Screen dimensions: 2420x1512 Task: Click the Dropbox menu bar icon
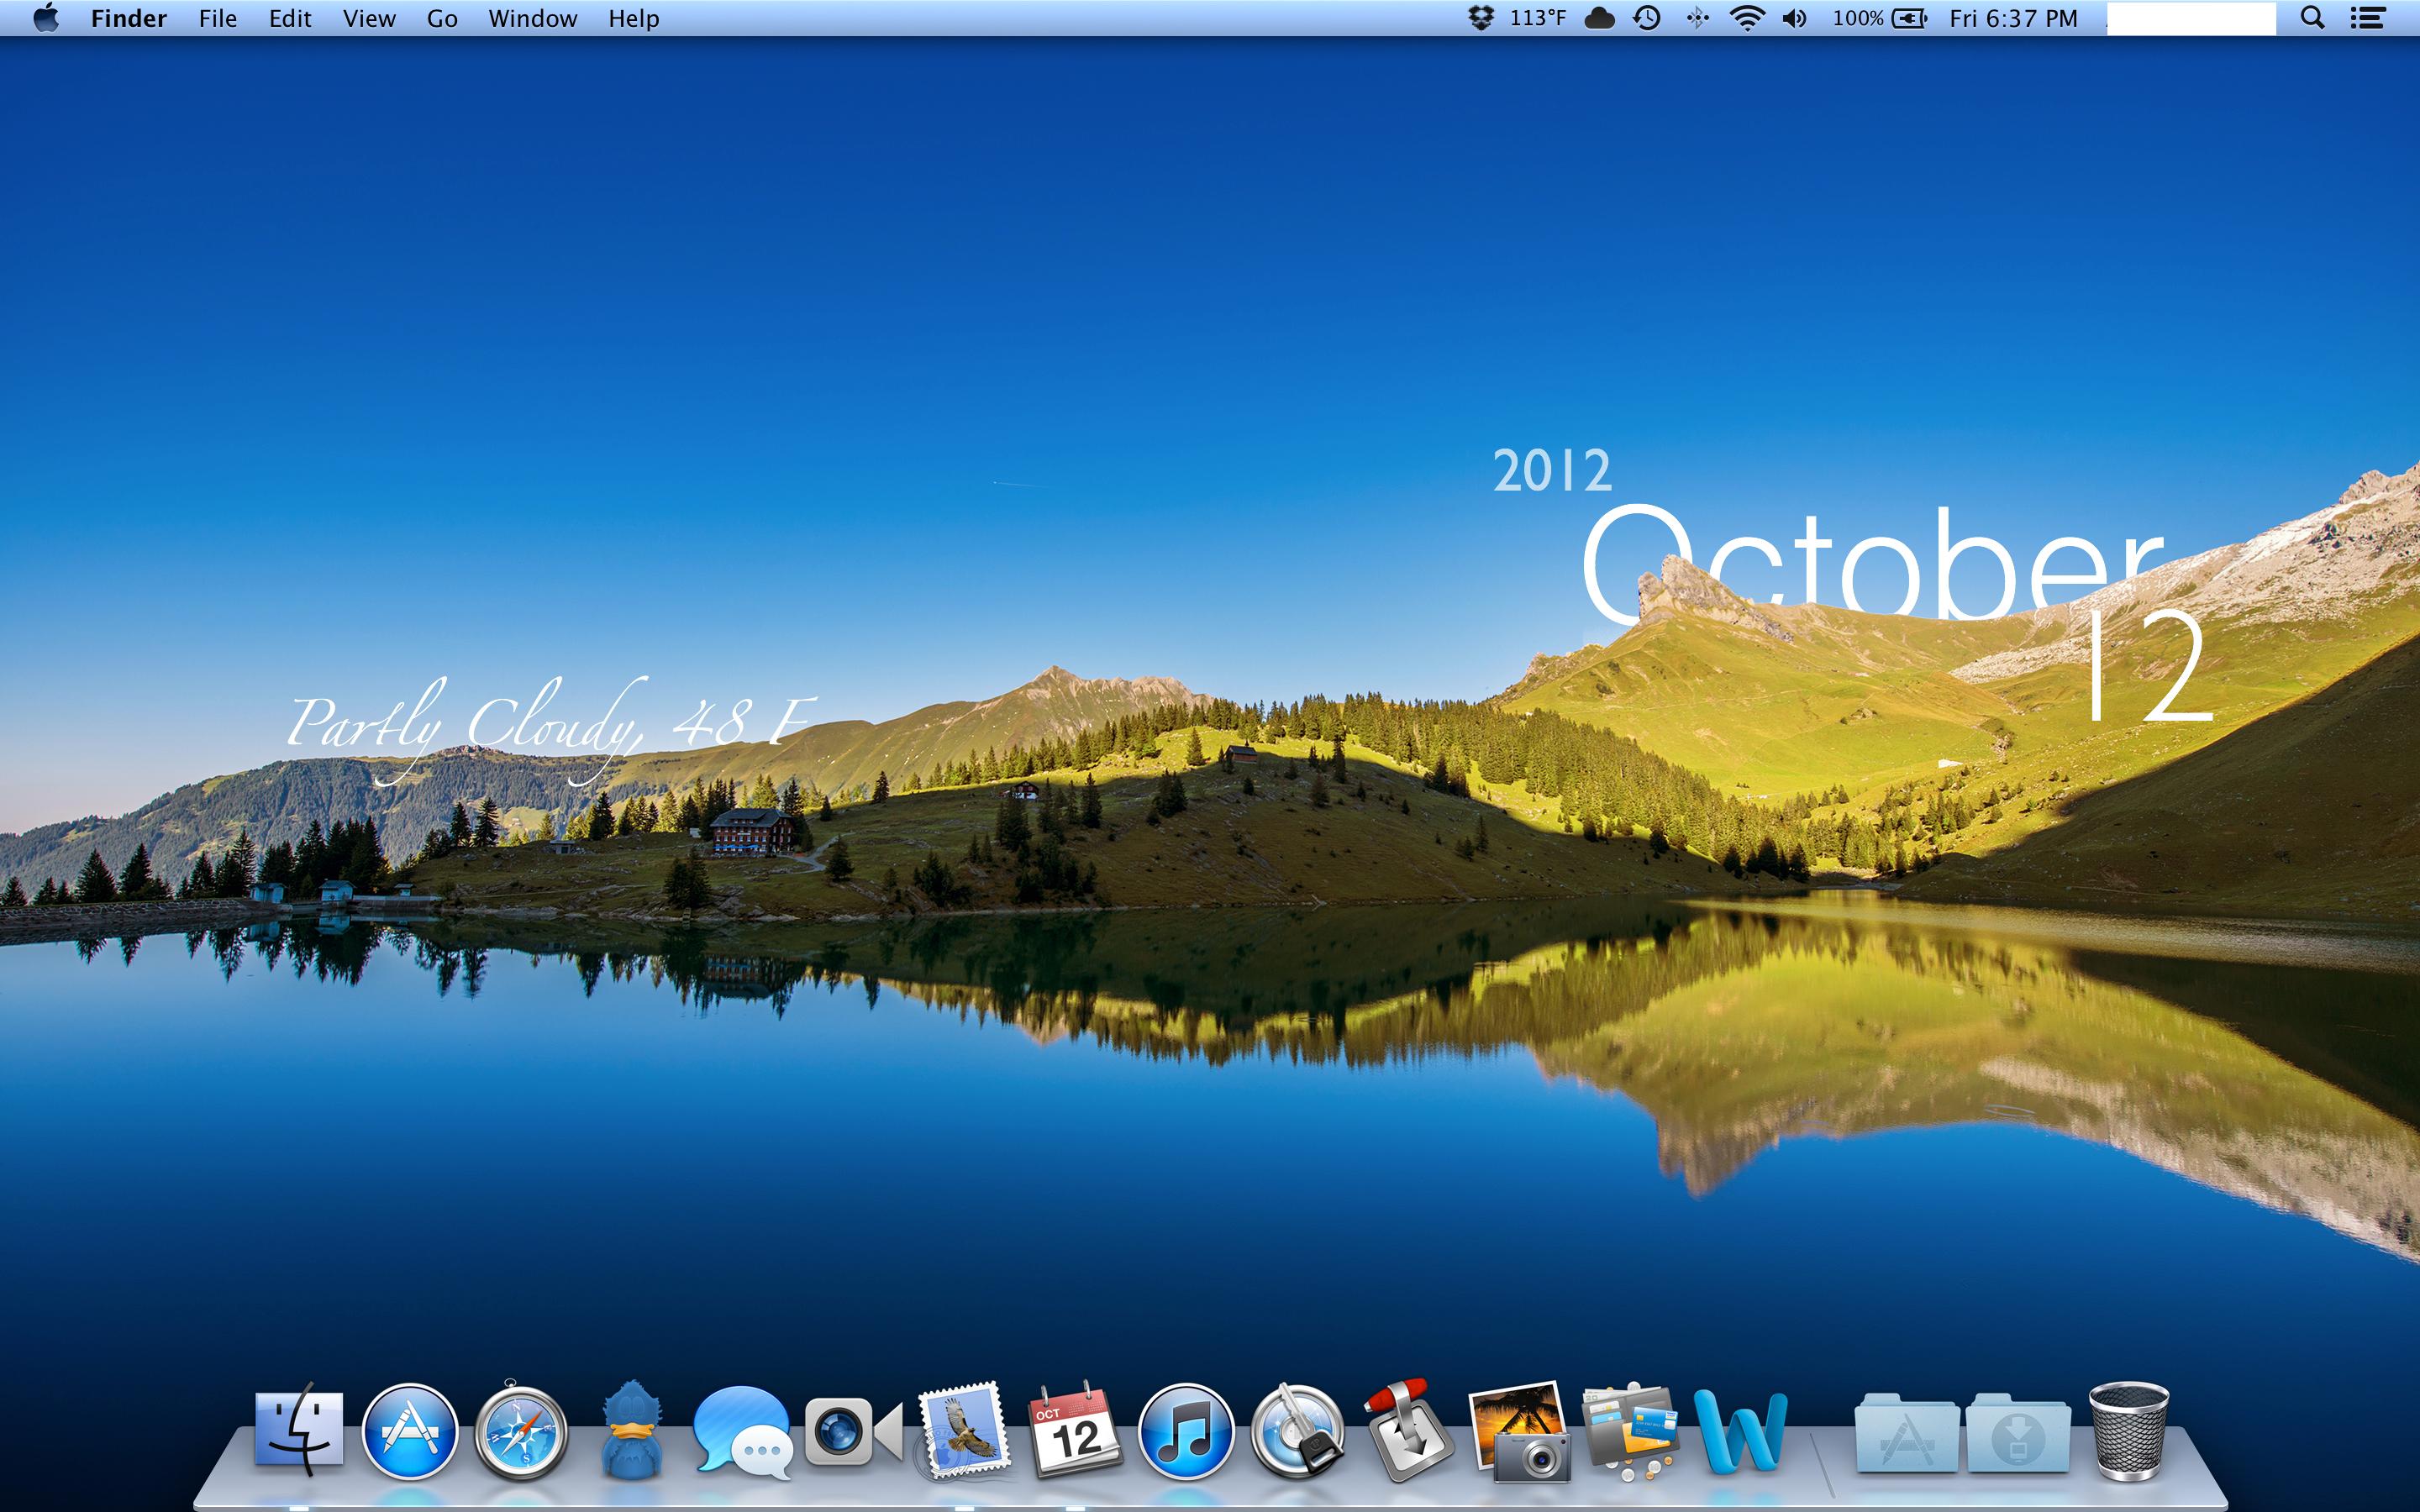pyautogui.click(x=1480, y=18)
